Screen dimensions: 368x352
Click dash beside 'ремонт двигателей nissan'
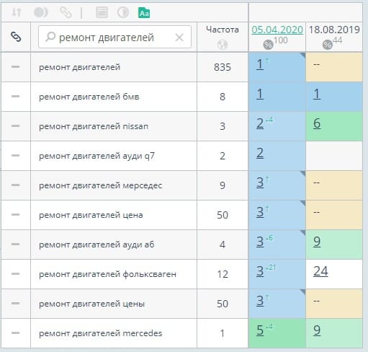coord(16,126)
